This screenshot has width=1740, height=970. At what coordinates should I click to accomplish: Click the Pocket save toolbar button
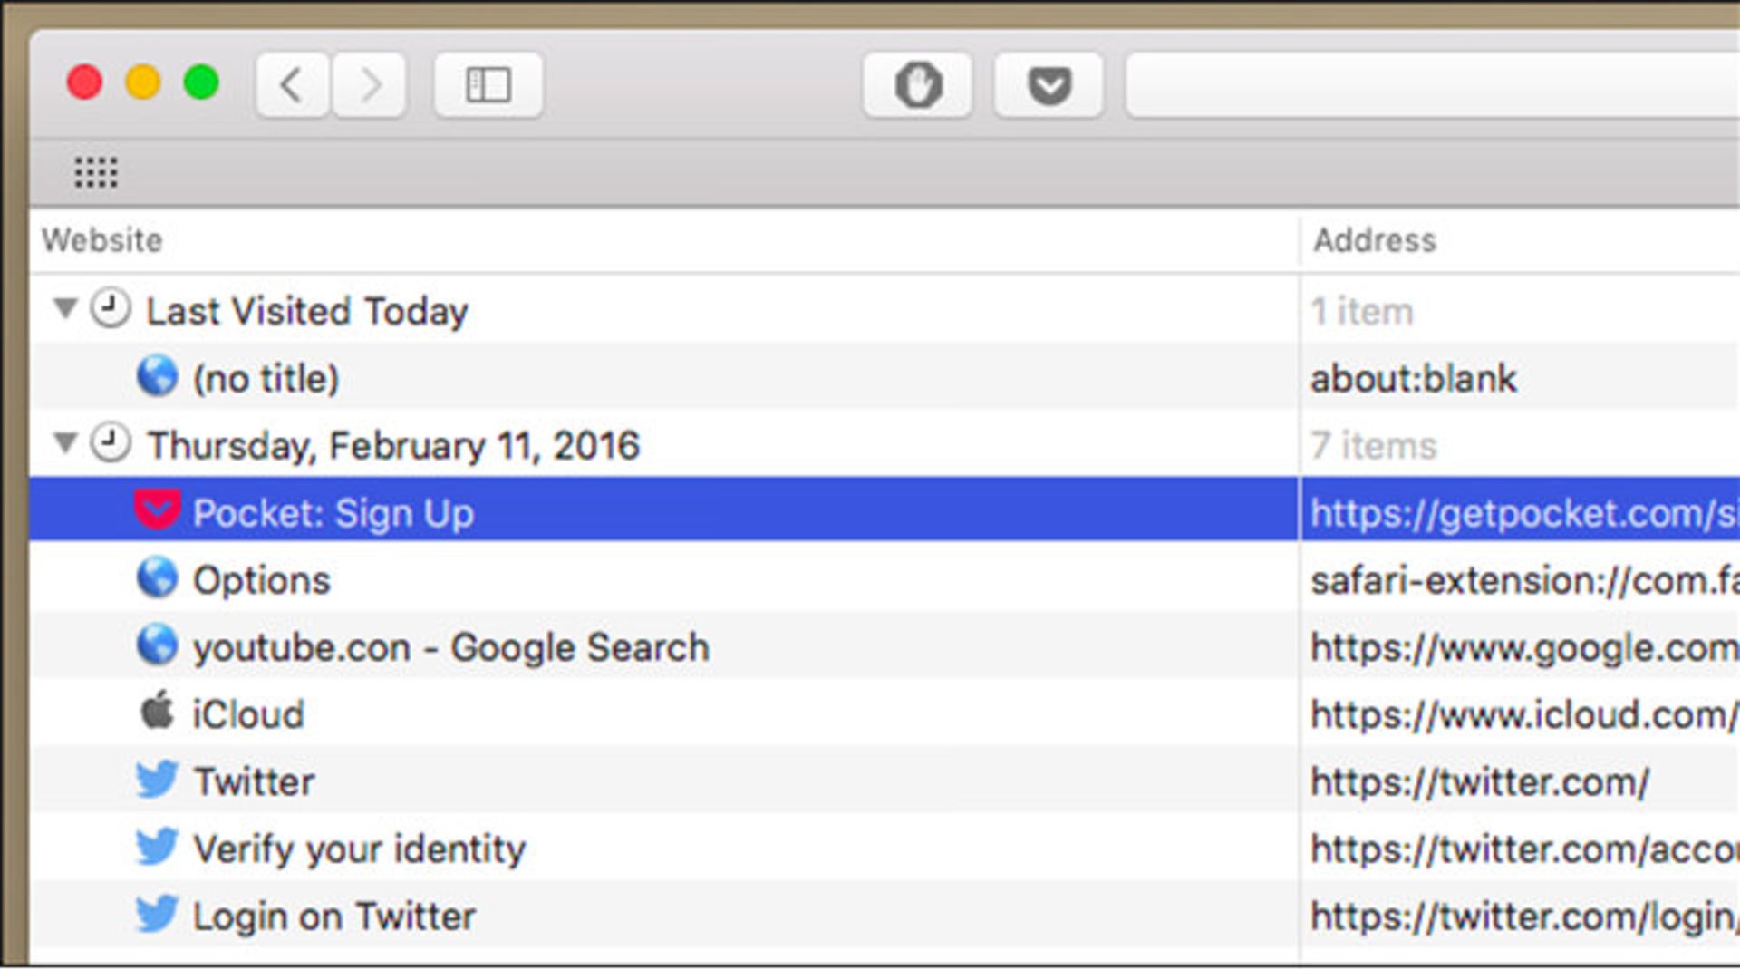(x=1049, y=85)
